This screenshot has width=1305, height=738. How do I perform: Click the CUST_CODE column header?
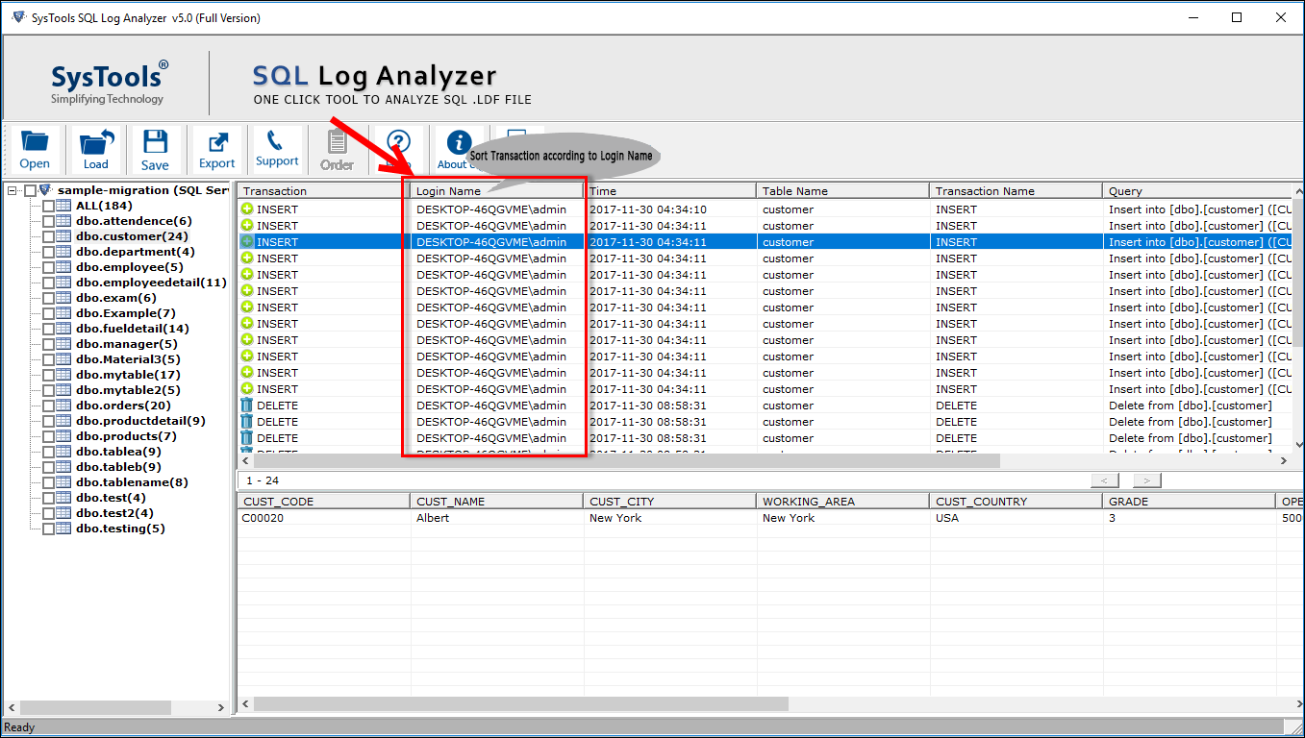324,502
